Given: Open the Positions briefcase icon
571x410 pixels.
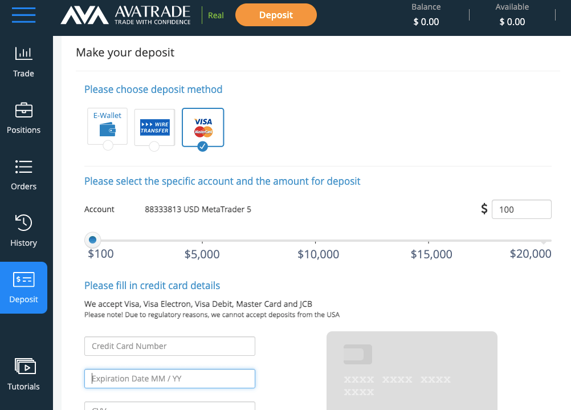Looking at the screenshot, I should [x=24, y=110].
